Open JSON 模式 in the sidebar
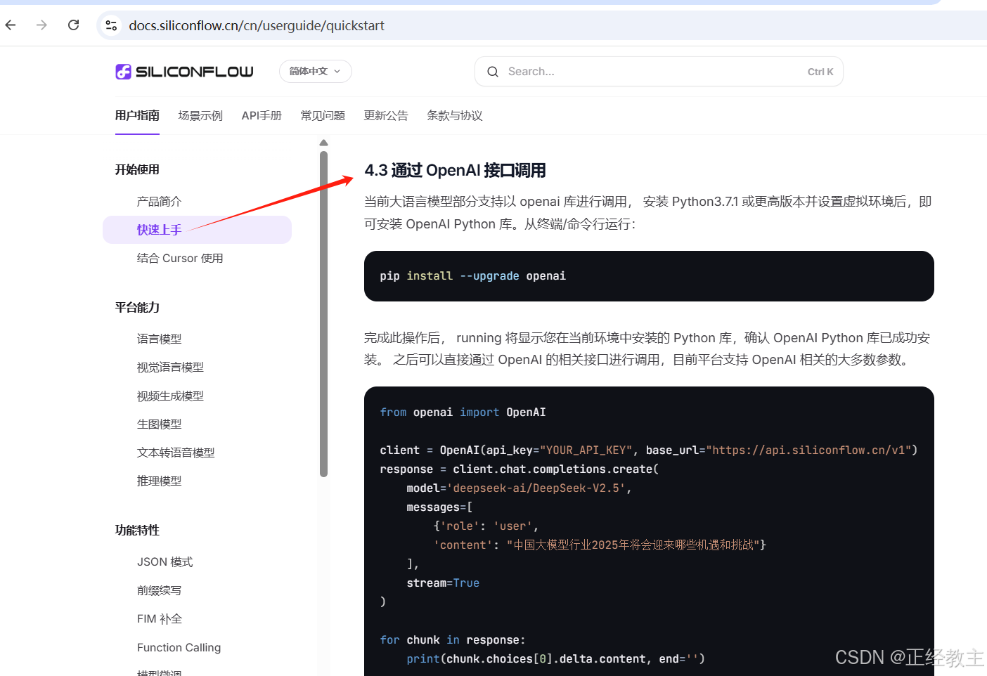Screen dimensions: 987x676 coord(164,562)
